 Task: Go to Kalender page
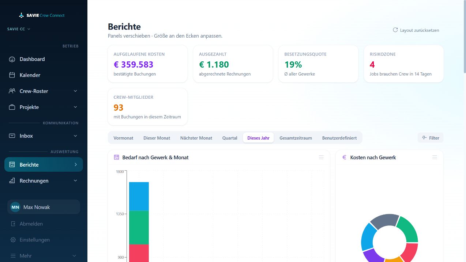click(44, 75)
